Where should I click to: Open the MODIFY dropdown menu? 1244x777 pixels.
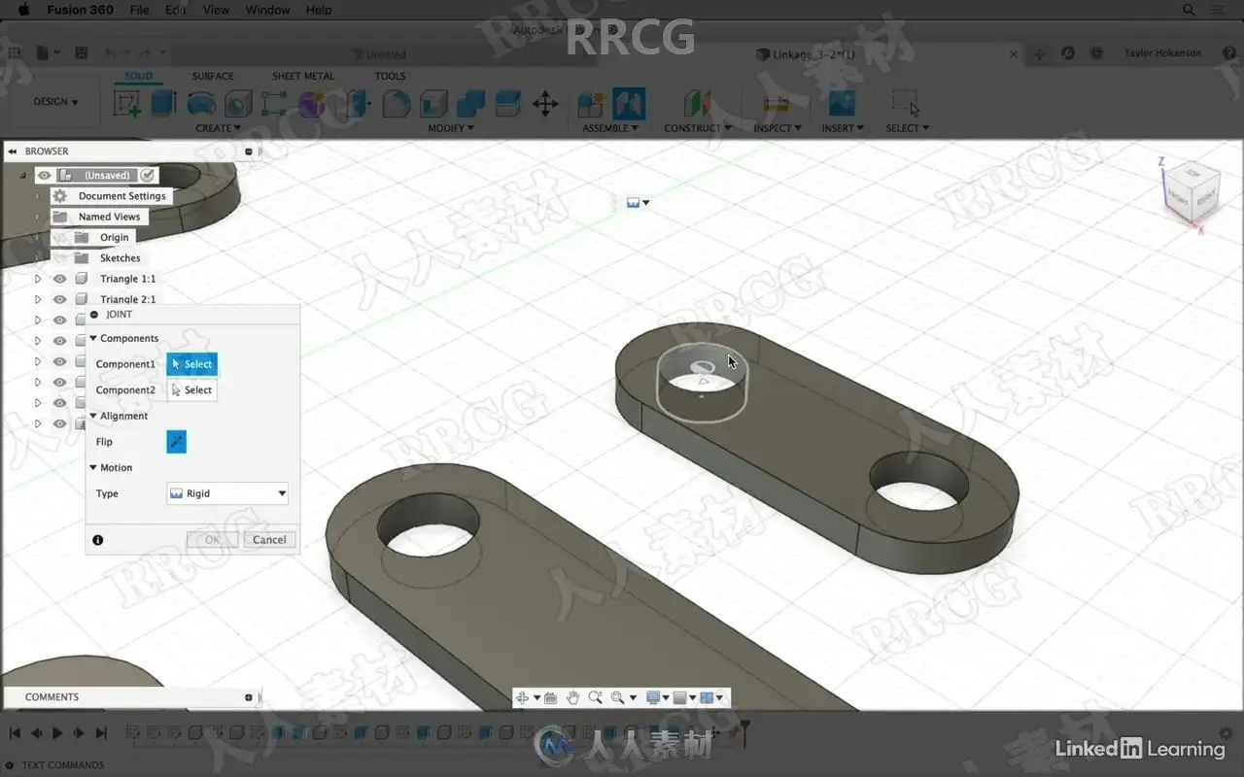(452, 128)
